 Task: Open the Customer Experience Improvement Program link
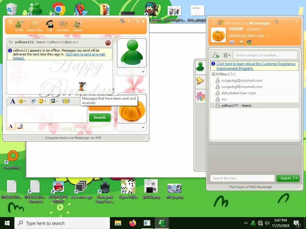coord(256,66)
